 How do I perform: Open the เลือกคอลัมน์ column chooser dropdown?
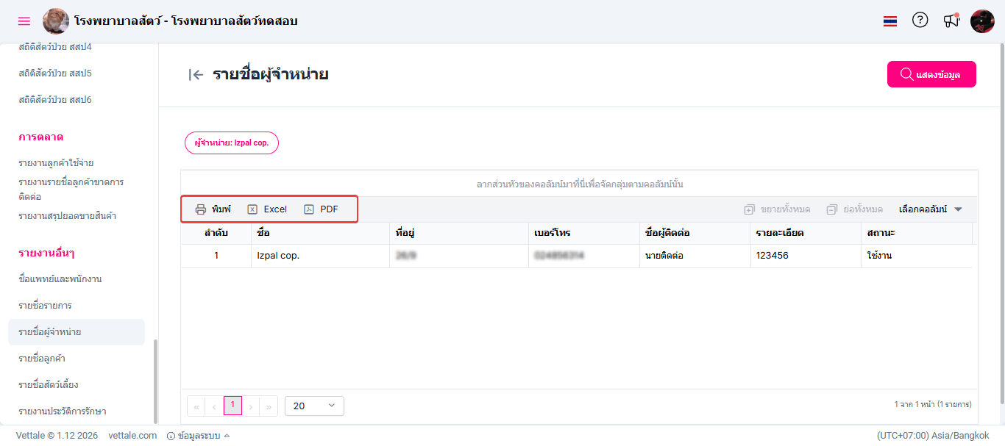pos(930,209)
